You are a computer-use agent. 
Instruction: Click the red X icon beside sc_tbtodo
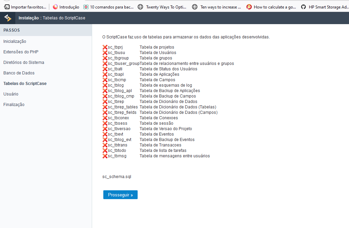click(105, 151)
